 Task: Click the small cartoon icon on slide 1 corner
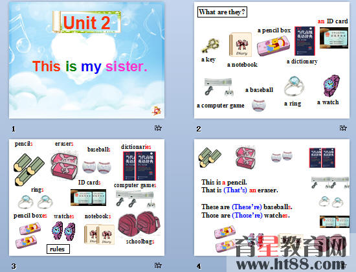(x=157, y=111)
